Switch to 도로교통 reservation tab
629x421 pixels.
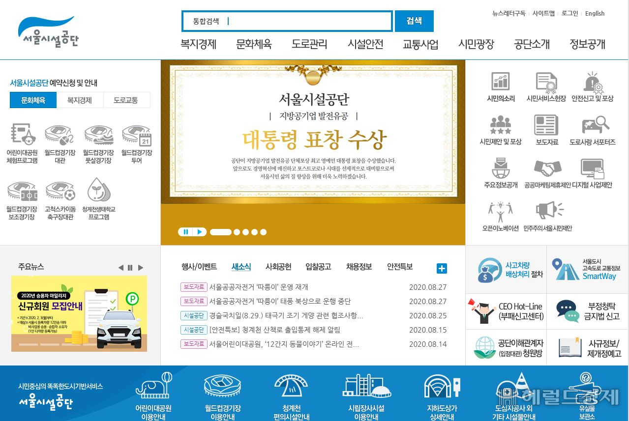126,100
